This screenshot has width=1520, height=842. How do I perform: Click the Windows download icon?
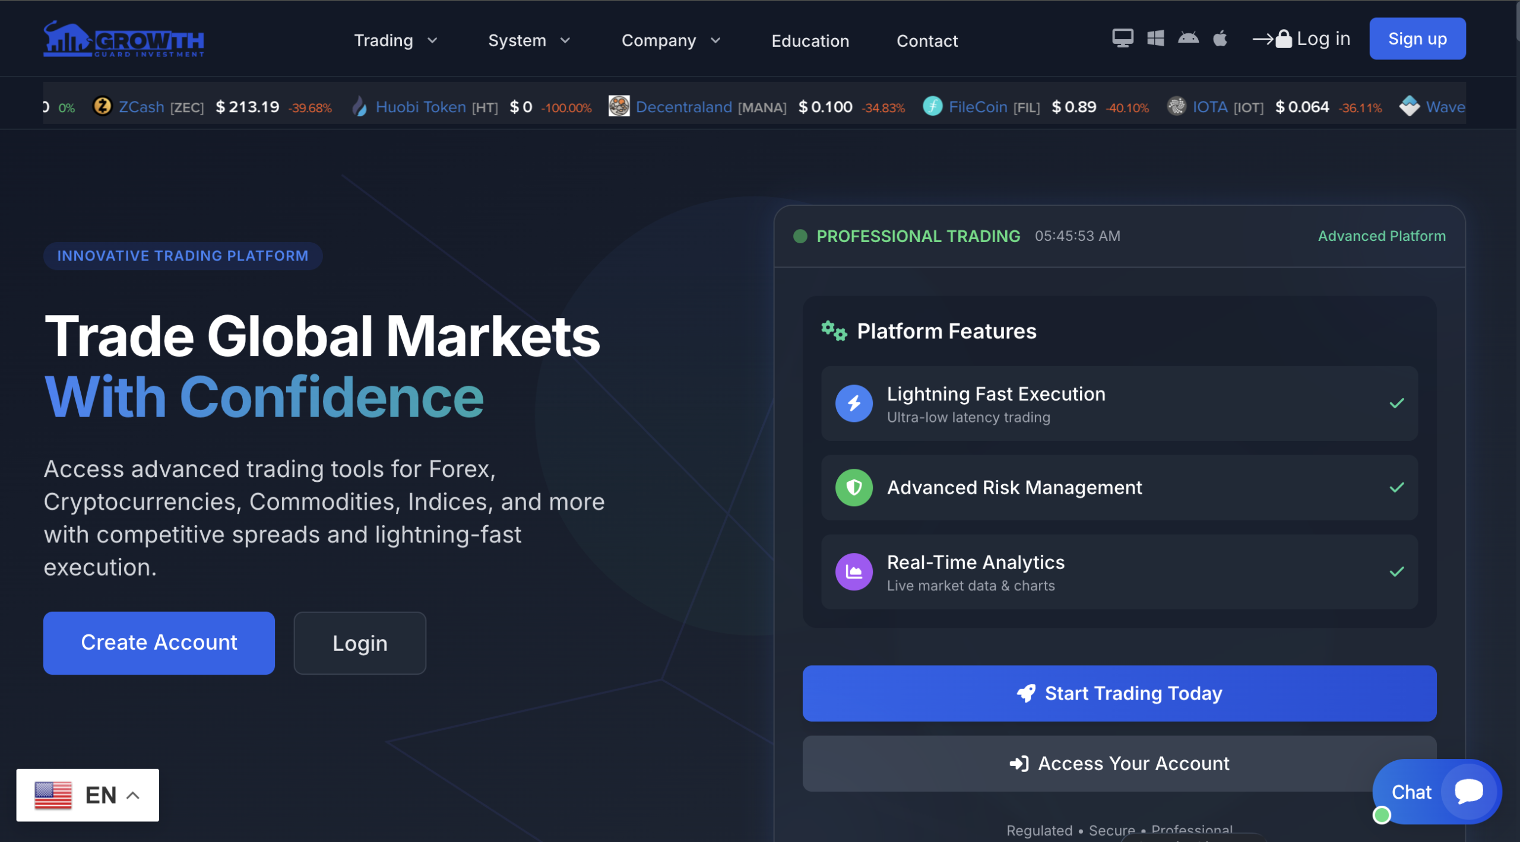1155,39
